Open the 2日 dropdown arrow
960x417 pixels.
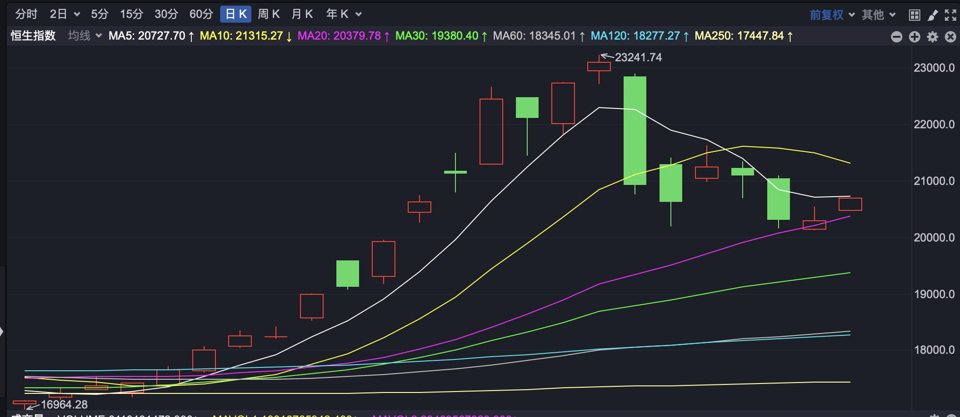(77, 15)
